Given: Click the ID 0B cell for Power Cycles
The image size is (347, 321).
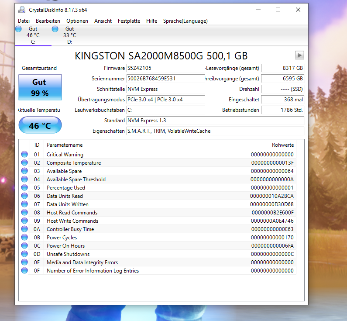Looking at the screenshot, I should (37, 238).
